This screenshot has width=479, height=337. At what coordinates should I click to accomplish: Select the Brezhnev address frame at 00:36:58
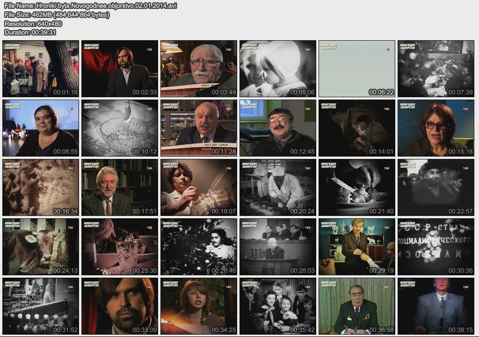pyautogui.click(x=357, y=306)
